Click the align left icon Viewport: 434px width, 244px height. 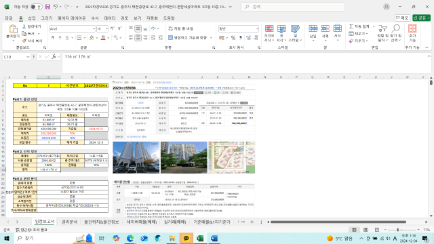point(131,38)
